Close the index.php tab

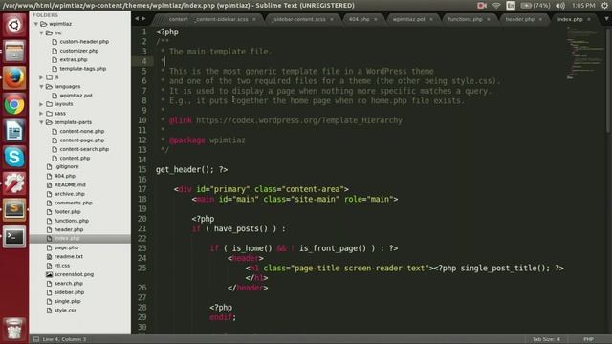coord(589,19)
